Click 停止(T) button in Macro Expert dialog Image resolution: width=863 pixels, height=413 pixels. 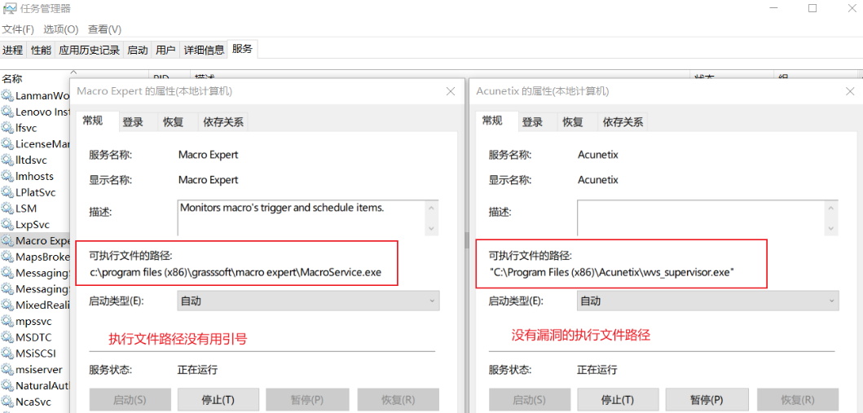point(218,399)
